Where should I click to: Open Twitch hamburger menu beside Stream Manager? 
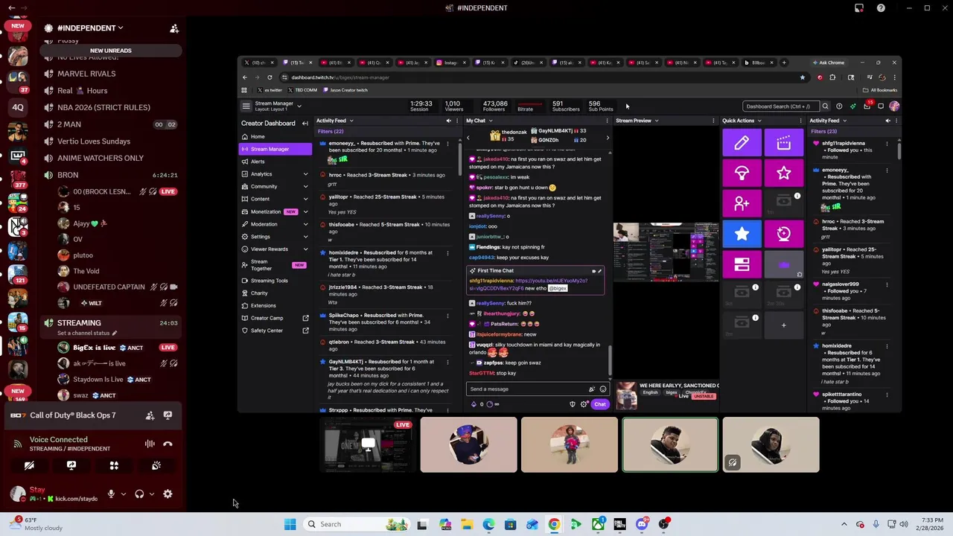(x=246, y=106)
